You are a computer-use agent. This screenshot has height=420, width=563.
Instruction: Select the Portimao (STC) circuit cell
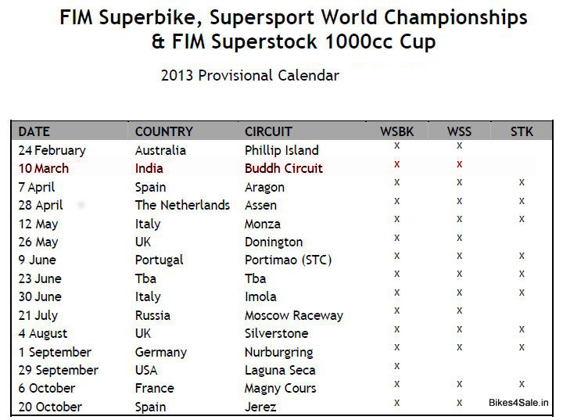pyautogui.click(x=287, y=260)
